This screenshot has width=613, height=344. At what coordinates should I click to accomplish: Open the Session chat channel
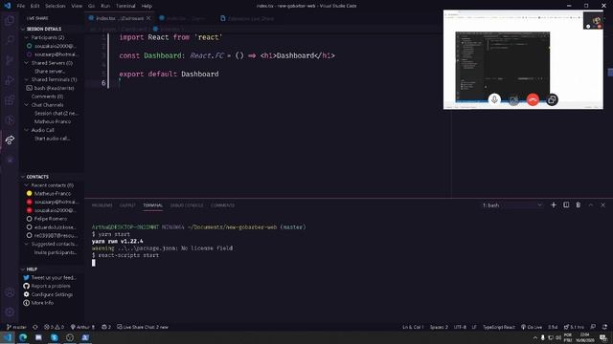(x=57, y=114)
